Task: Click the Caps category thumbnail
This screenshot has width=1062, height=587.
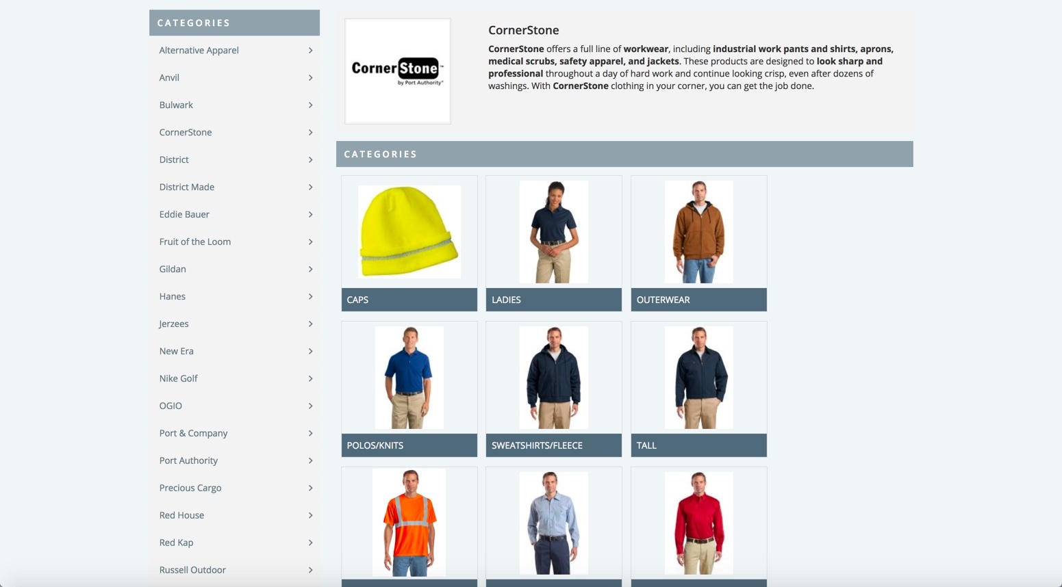Action: [409, 231]
